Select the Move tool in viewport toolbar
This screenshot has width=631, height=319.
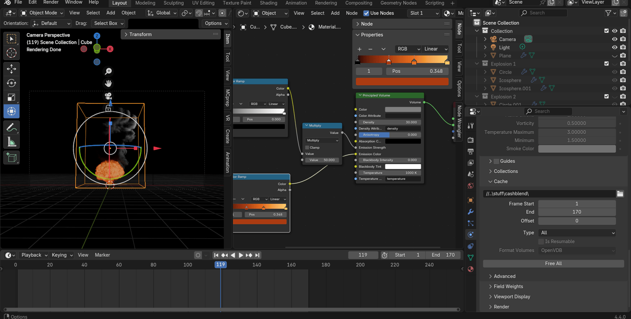[11, 69]
